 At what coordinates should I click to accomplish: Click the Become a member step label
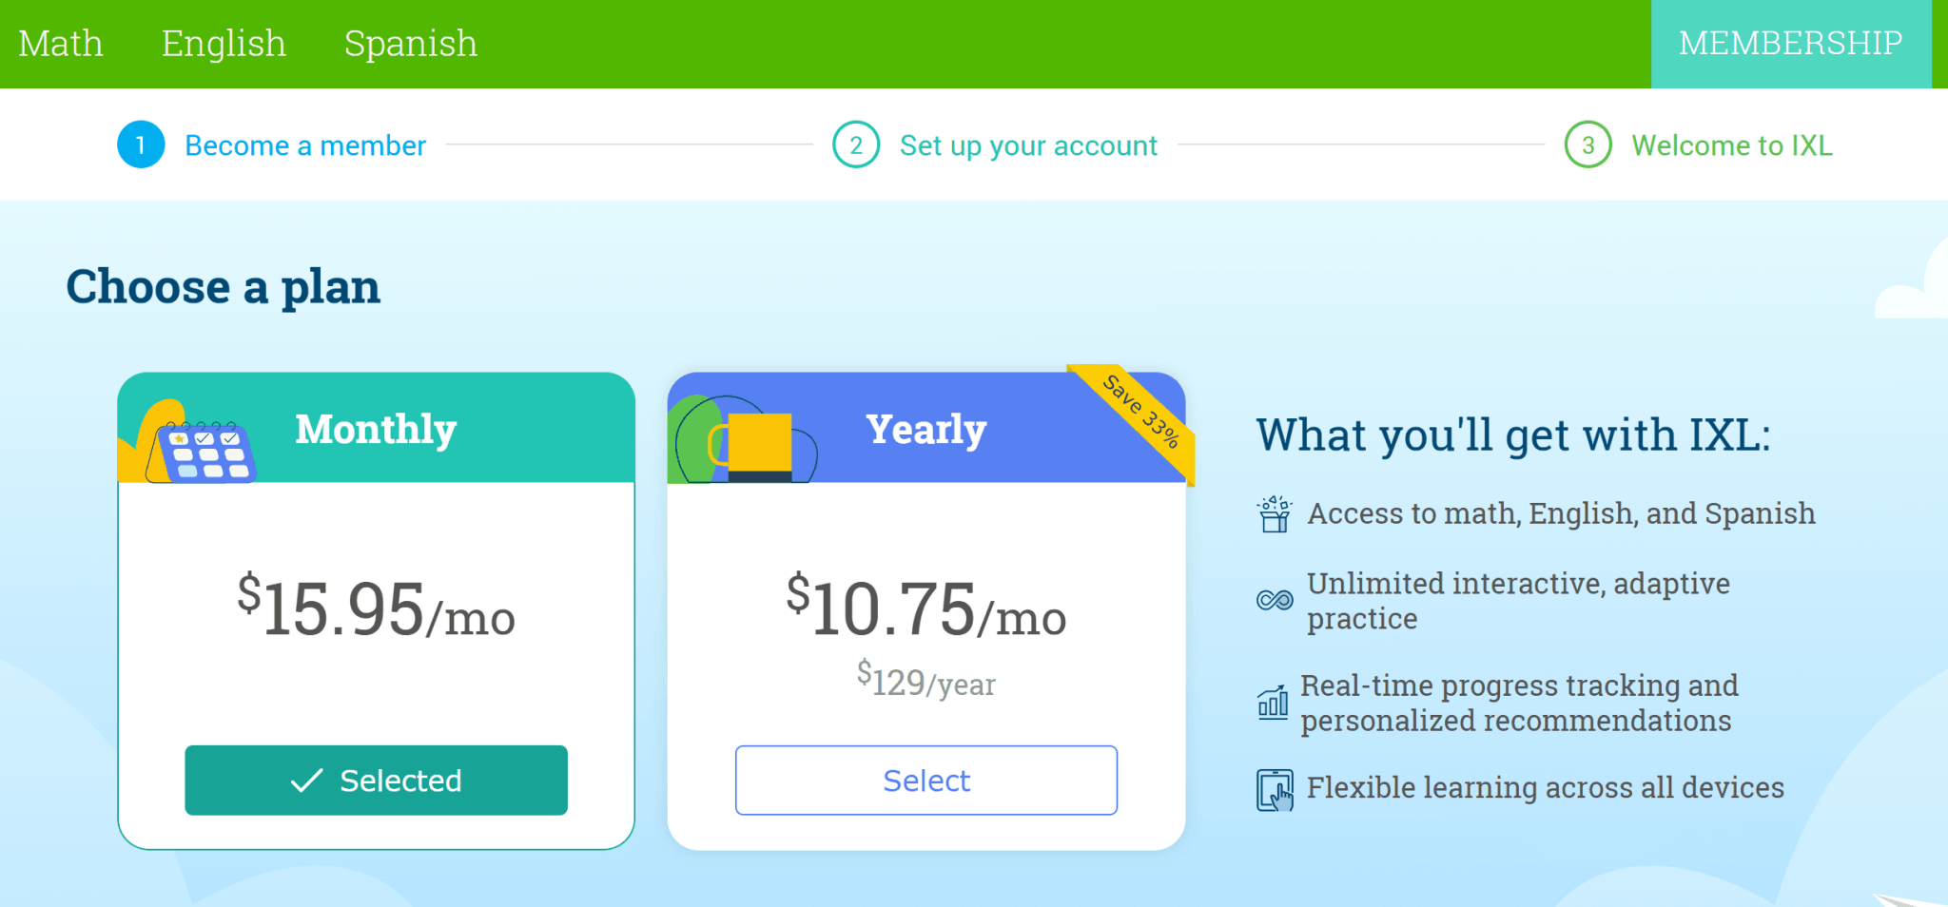[305, 145]
